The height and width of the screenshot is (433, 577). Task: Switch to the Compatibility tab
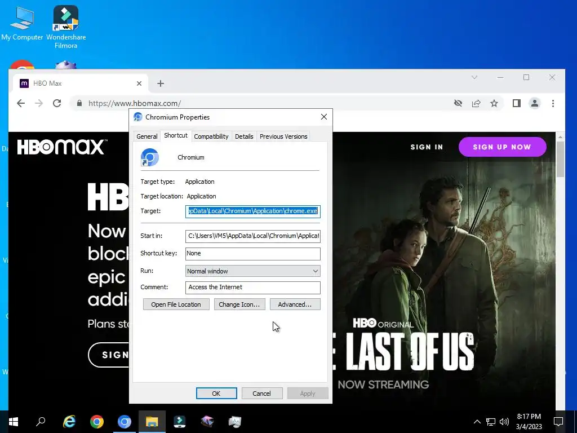coord(211,136)
